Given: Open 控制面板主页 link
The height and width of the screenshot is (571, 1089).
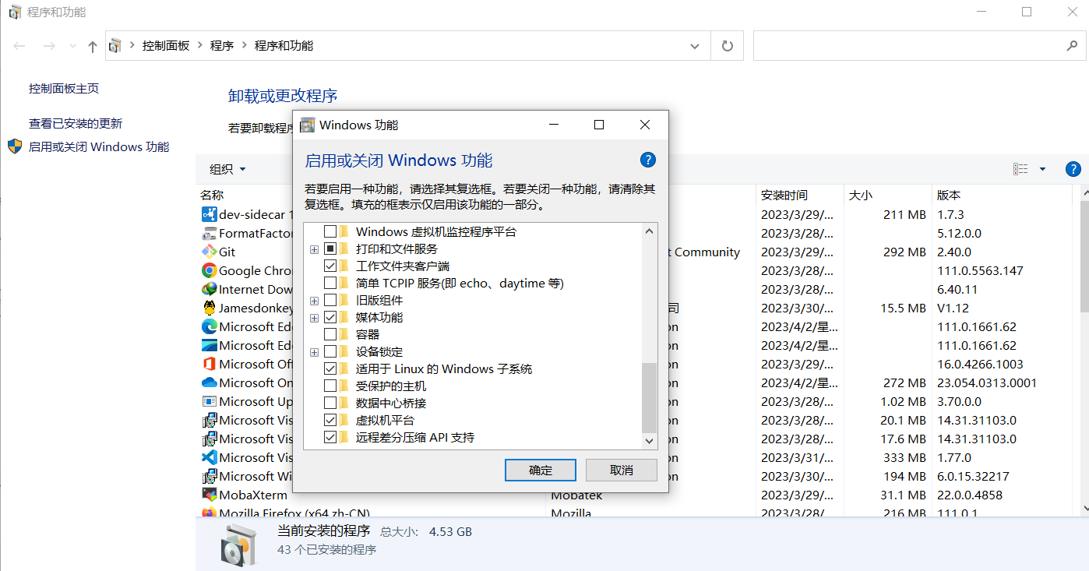Looking at the screenshot, I should pos(64,89).
